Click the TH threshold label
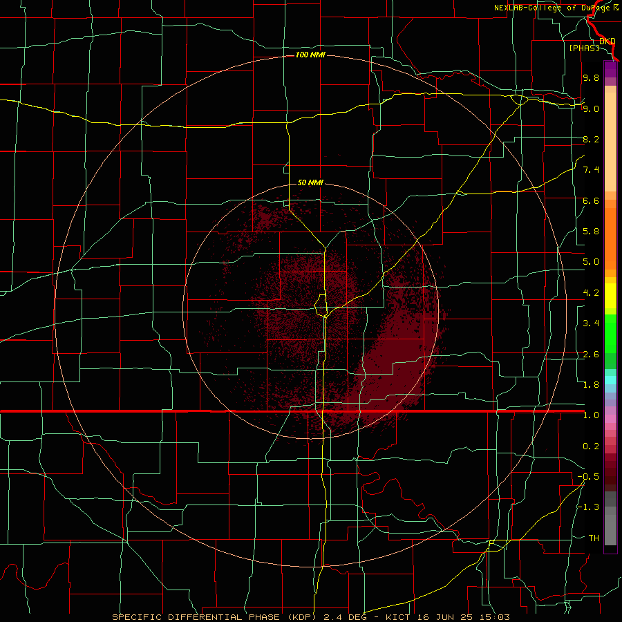Screen dimensions: 622x622 coord(594,538)
